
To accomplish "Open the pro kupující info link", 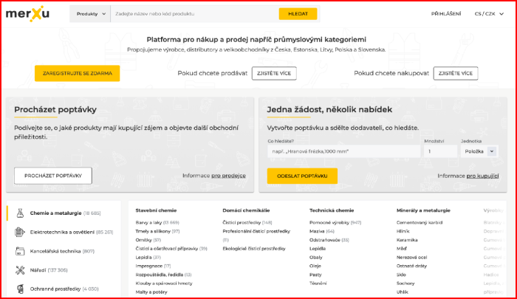I will 483,176.
